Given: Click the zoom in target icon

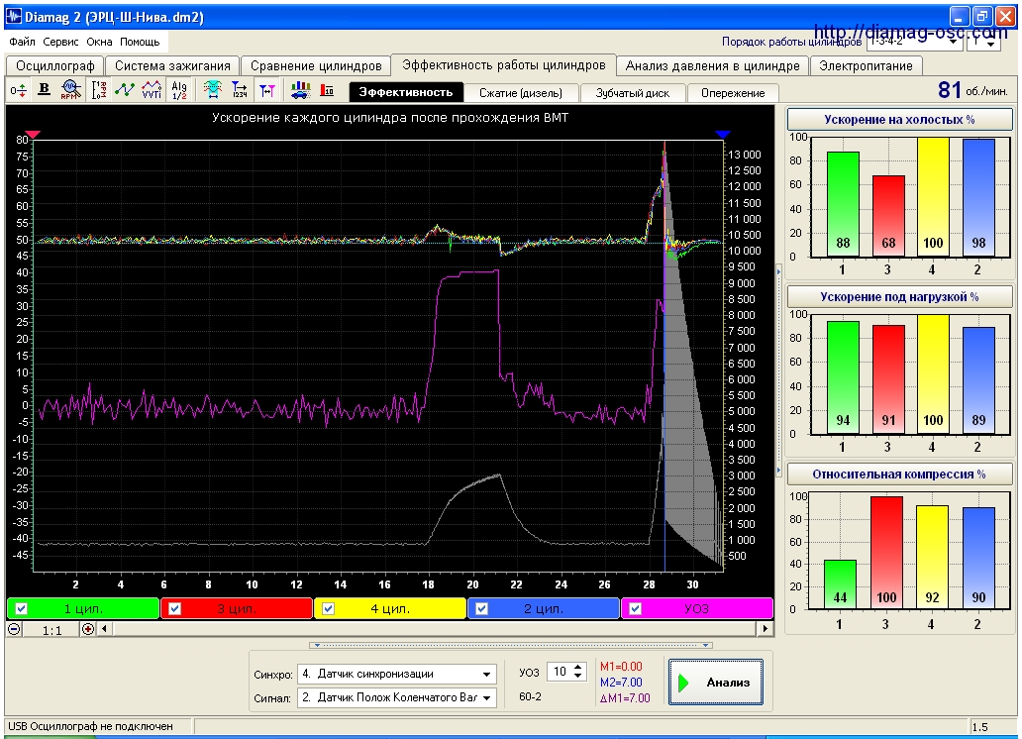Looking at the screenshot, I should 88,629.
